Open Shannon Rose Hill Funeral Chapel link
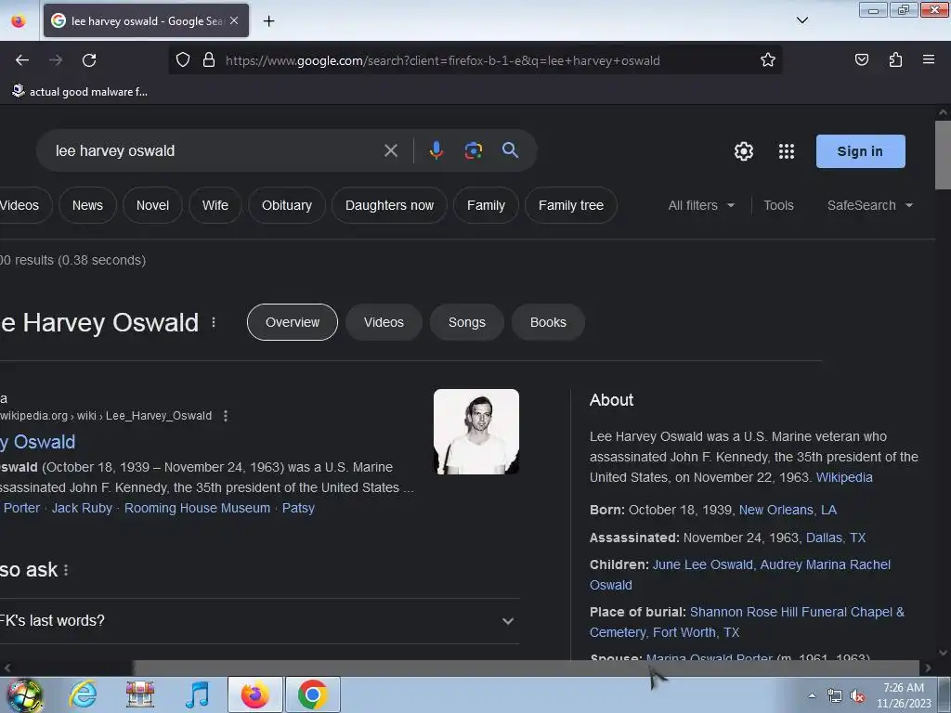Image resolution: width=951 pixels, height=713 pixels. point(747,622)
